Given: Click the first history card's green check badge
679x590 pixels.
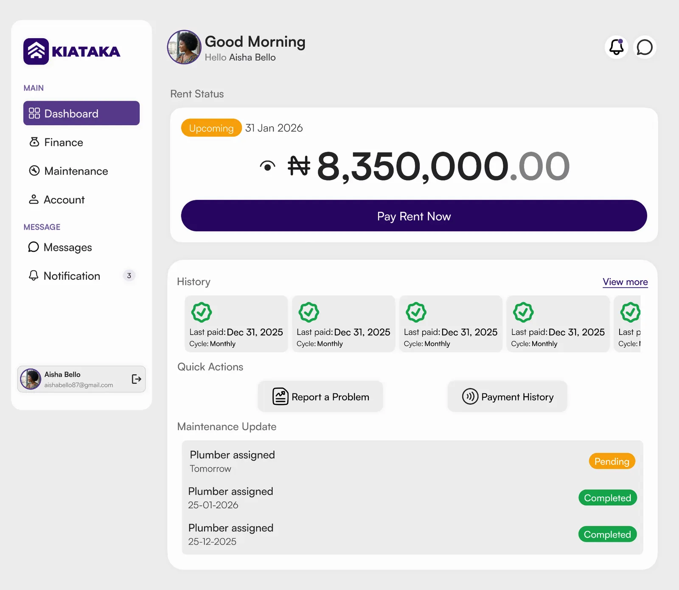Looking at the screenshot, I should point(202,312).
